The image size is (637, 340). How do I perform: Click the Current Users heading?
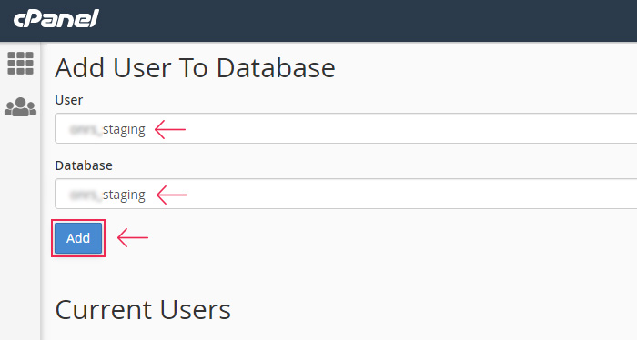coord(143,310)
